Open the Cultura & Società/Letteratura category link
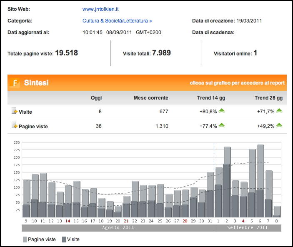Viewport: 293px width, 247px height. point(117,20)
